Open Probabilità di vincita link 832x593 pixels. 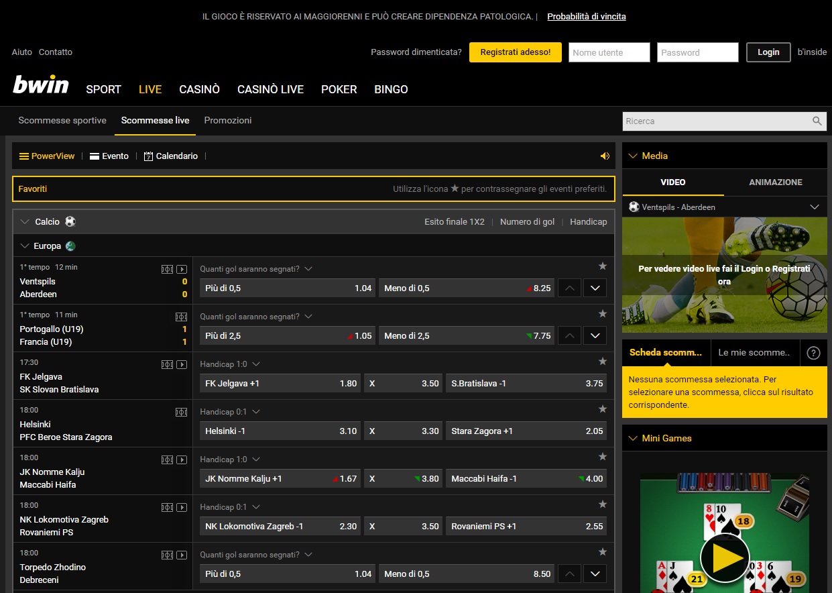(x=587, y=17)
